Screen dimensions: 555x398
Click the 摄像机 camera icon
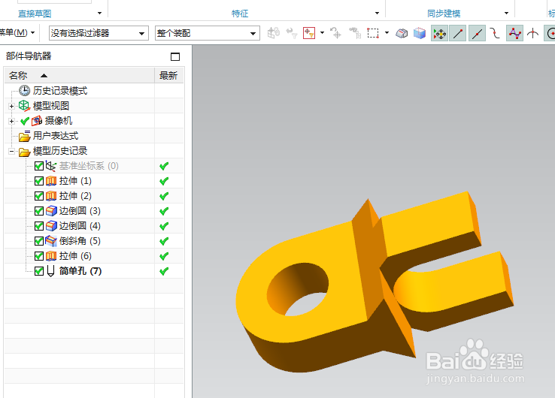pyautogui.click(x=37, y=121)
